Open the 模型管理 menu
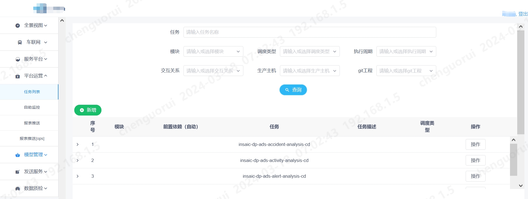Viewport: 528px width, 199px height. click(x=29, y=155)
